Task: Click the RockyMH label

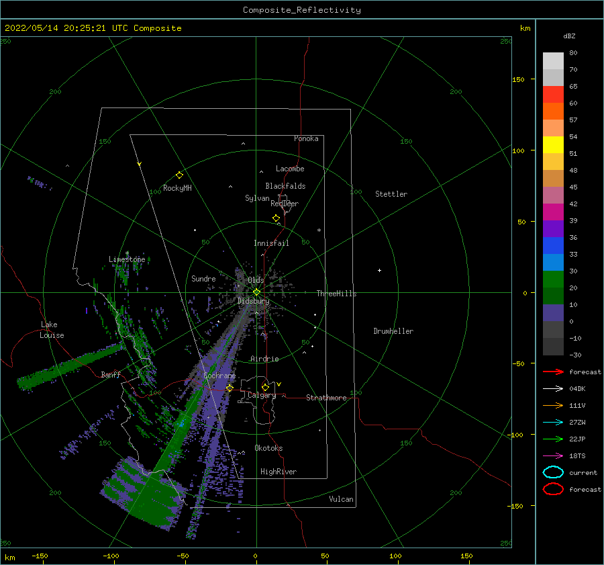Action: (x=177, y=188)
